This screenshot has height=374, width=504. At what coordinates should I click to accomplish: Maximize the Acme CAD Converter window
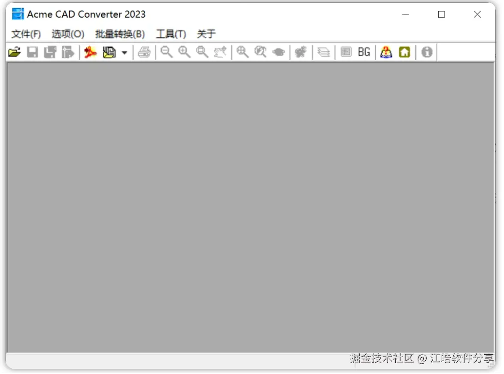[442, 15]
